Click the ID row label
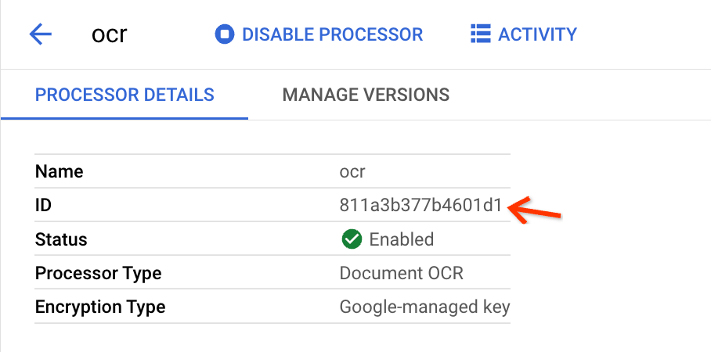This screenshot has height=352, width=711. tap(43, 206)
